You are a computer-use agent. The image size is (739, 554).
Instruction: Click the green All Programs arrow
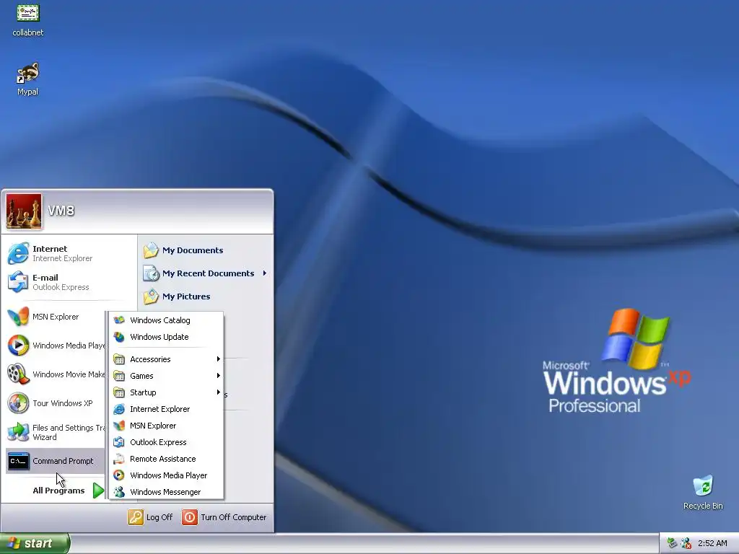click(x=98, y=491)
